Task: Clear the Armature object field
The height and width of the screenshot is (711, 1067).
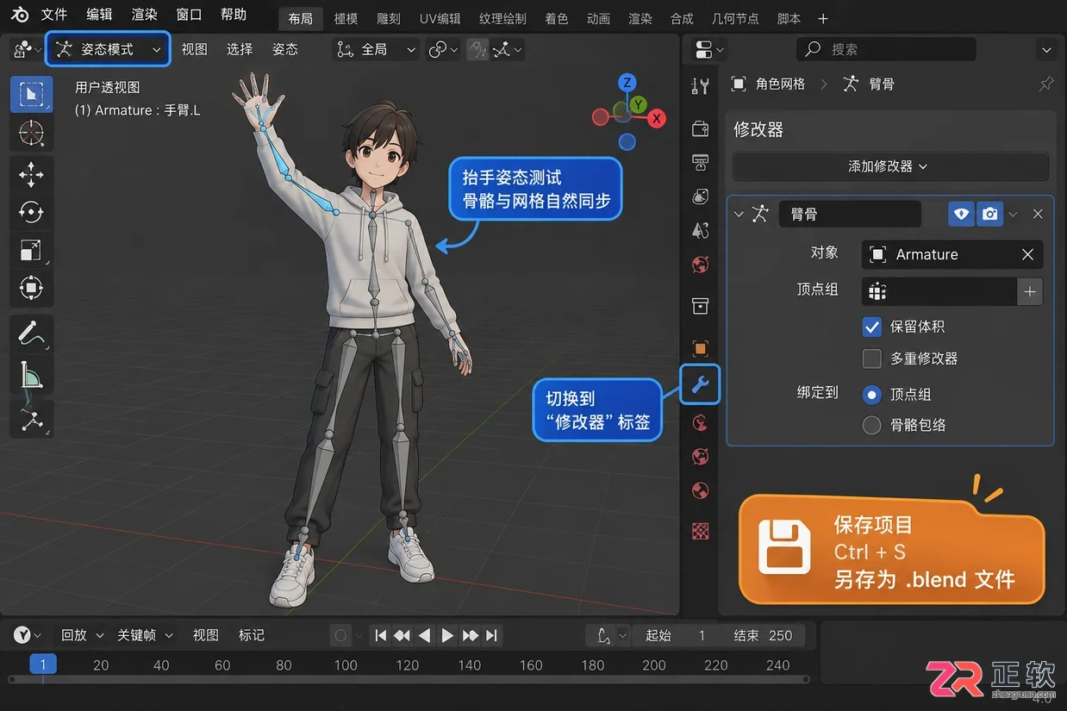Action: coord(1027,254)
